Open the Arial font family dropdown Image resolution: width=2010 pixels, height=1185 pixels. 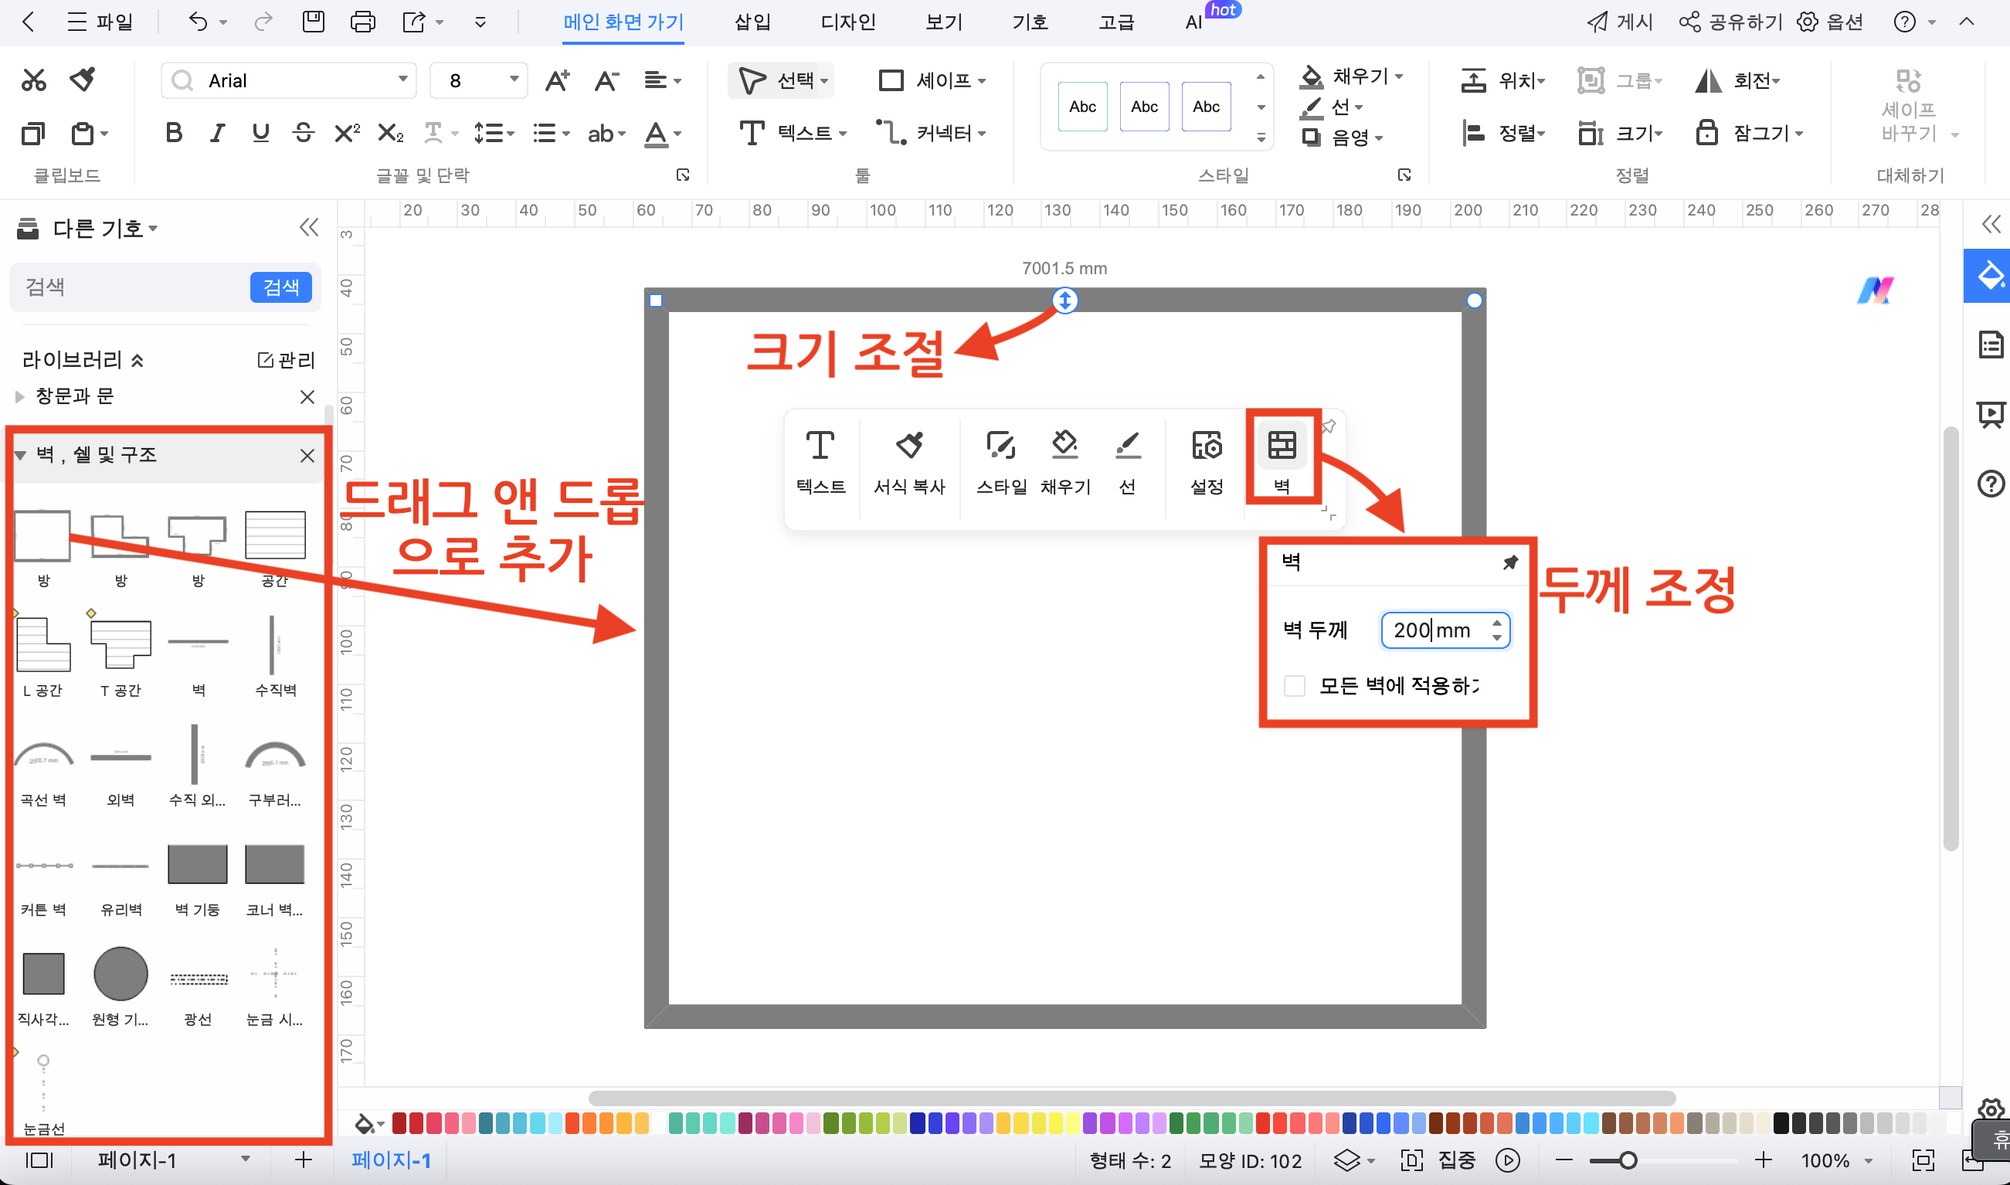pyautogui.click(x=402, y=80)
